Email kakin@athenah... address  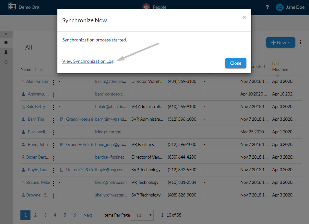click(111, 81)
